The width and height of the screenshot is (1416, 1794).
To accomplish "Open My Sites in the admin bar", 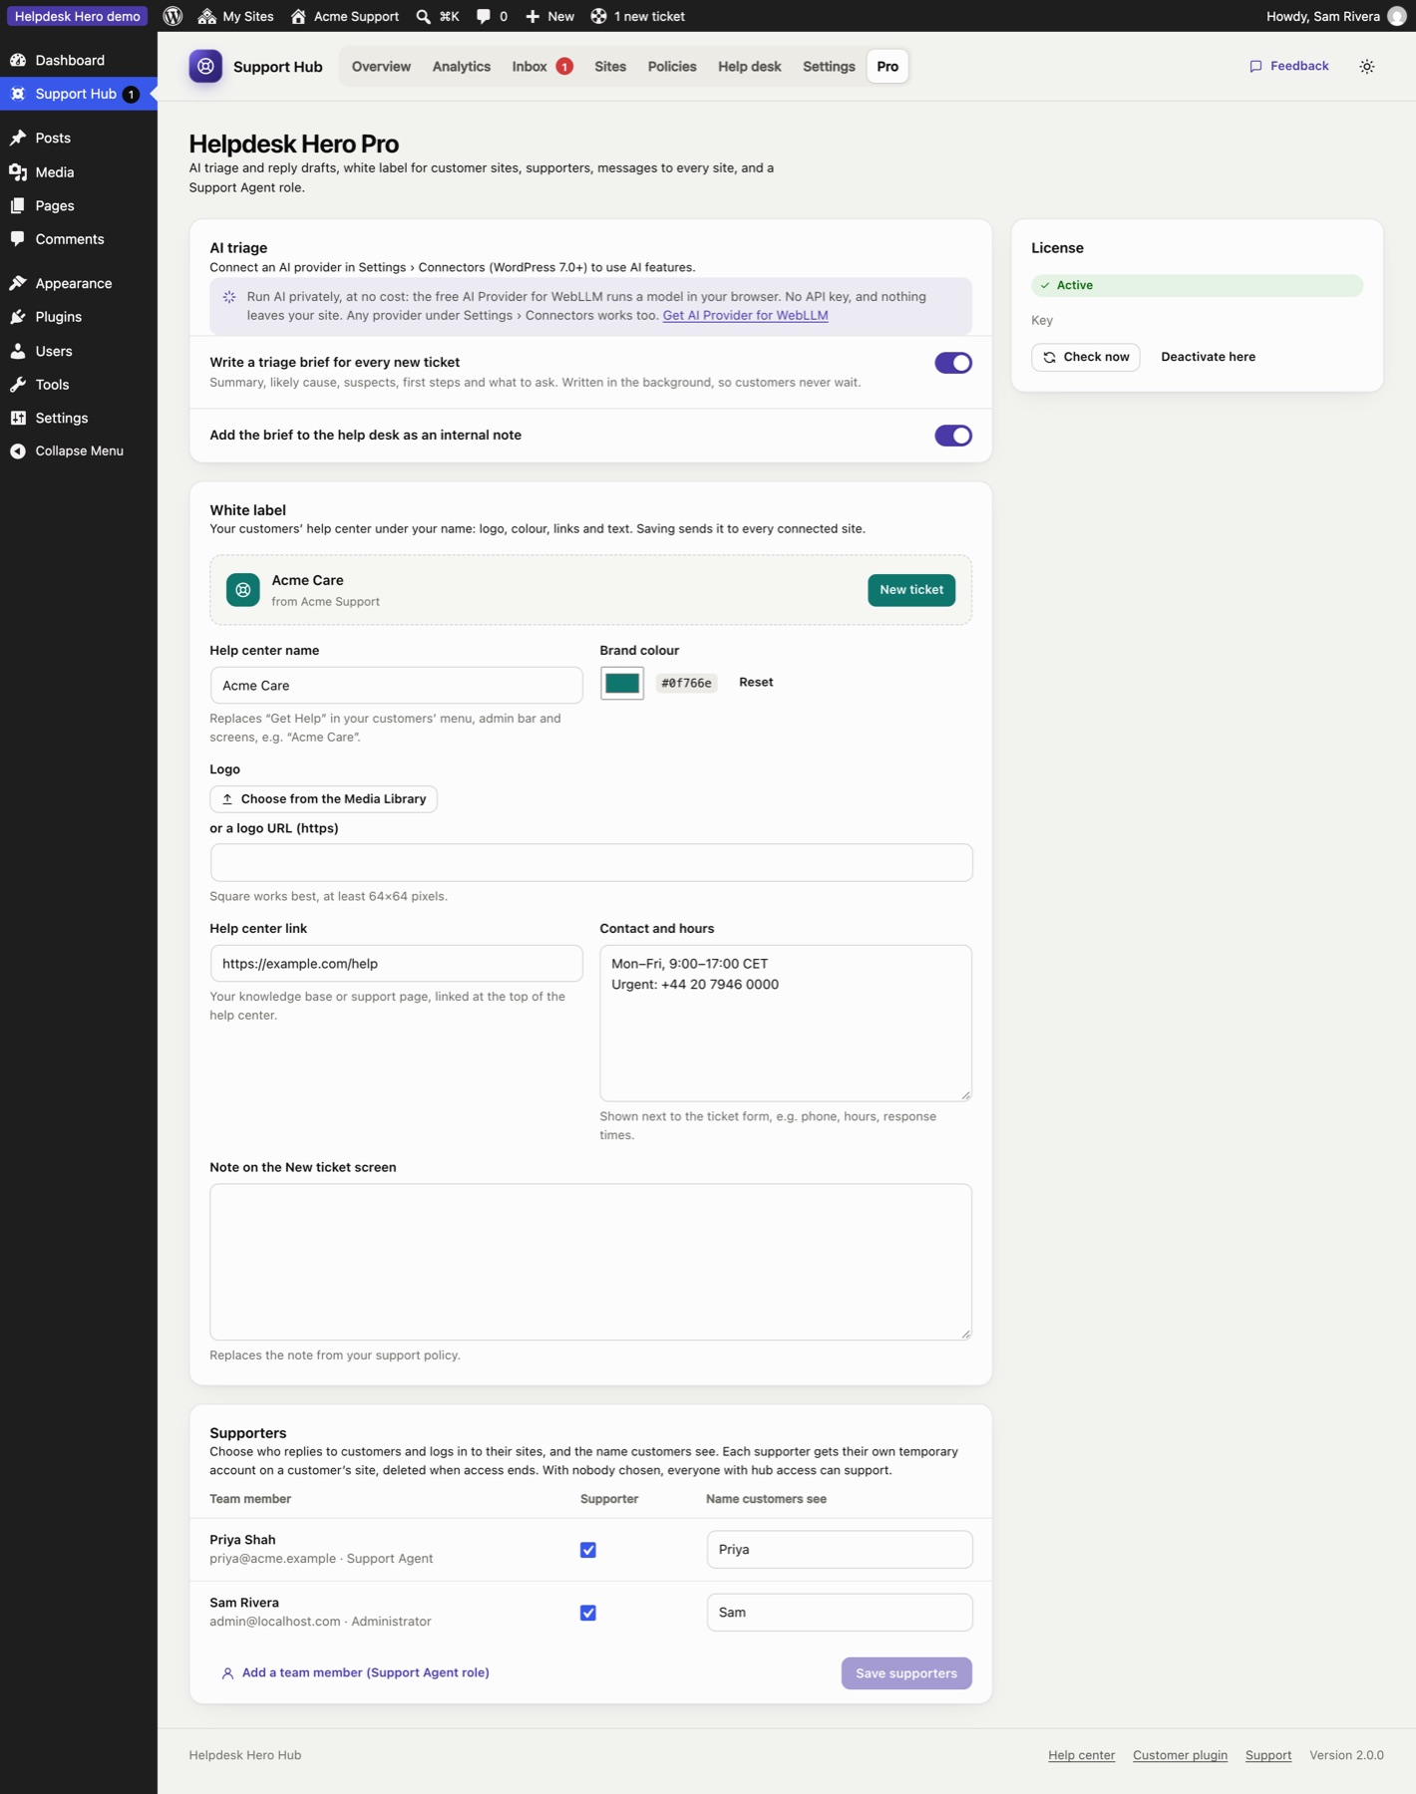I will click(x=235, y=16).
